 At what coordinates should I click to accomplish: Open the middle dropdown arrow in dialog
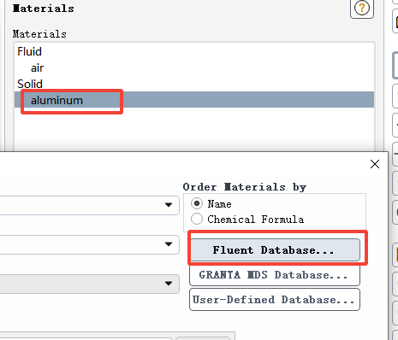coord(169,244)
